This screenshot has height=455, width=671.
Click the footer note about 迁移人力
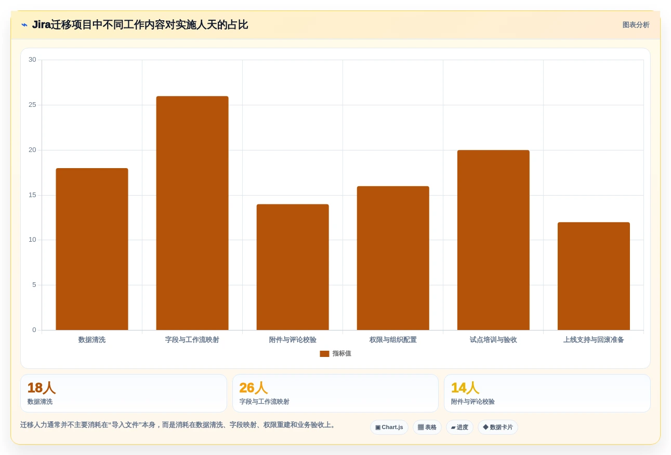179,425
